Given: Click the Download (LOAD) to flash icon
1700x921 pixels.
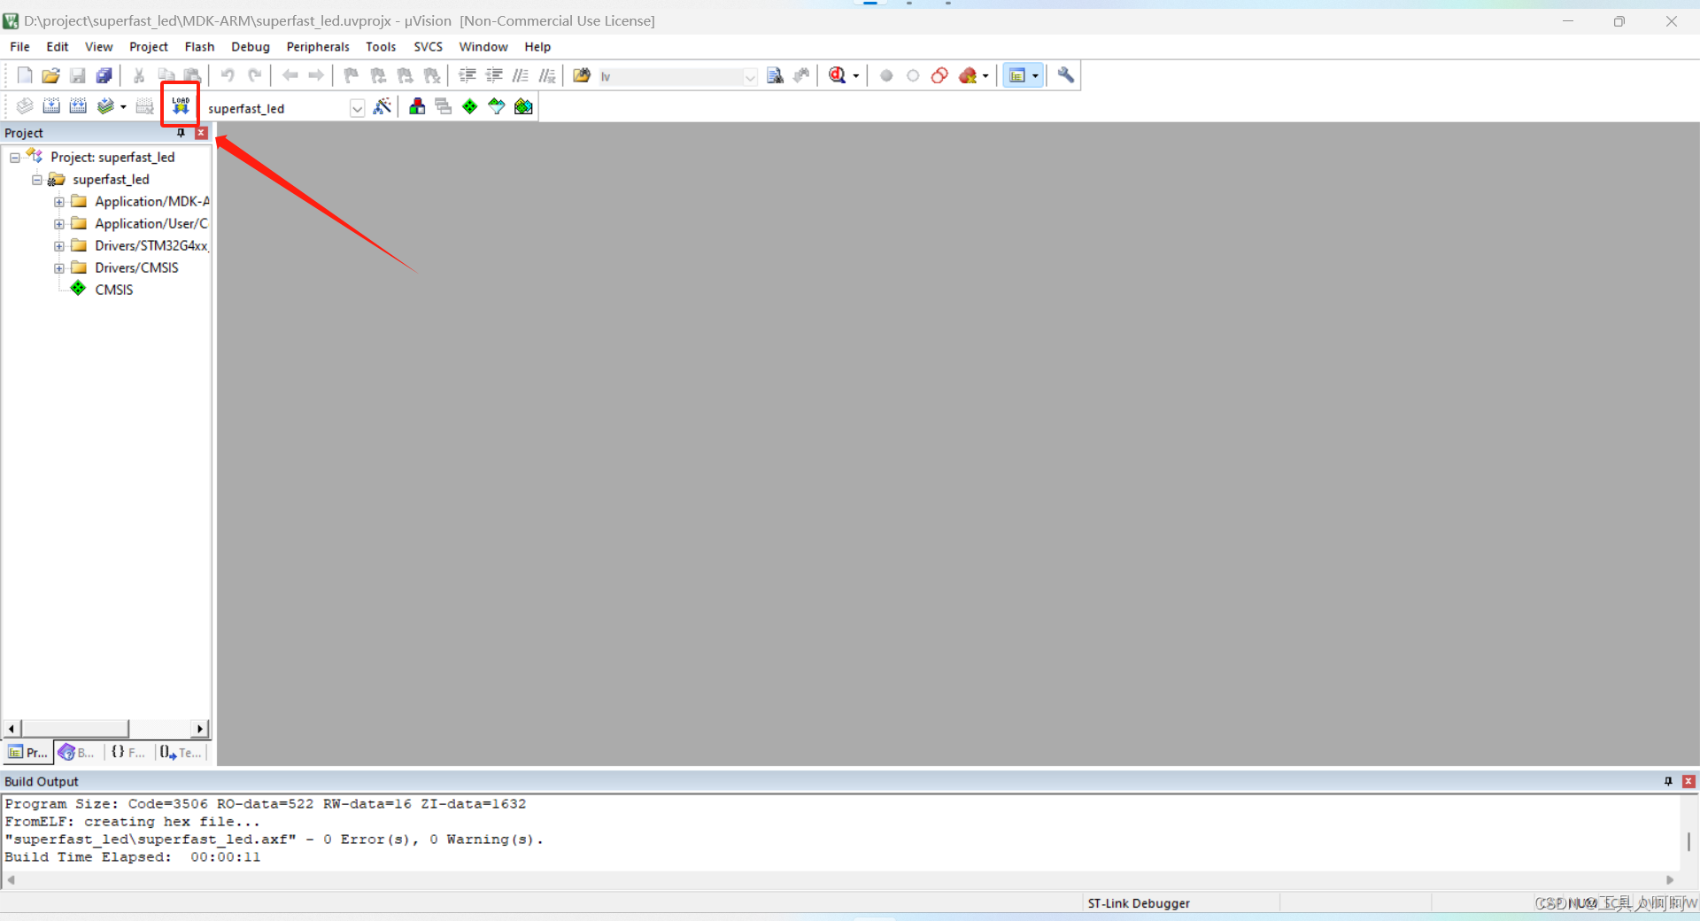Looking at the screenshot, I should (x=181, y=106).
